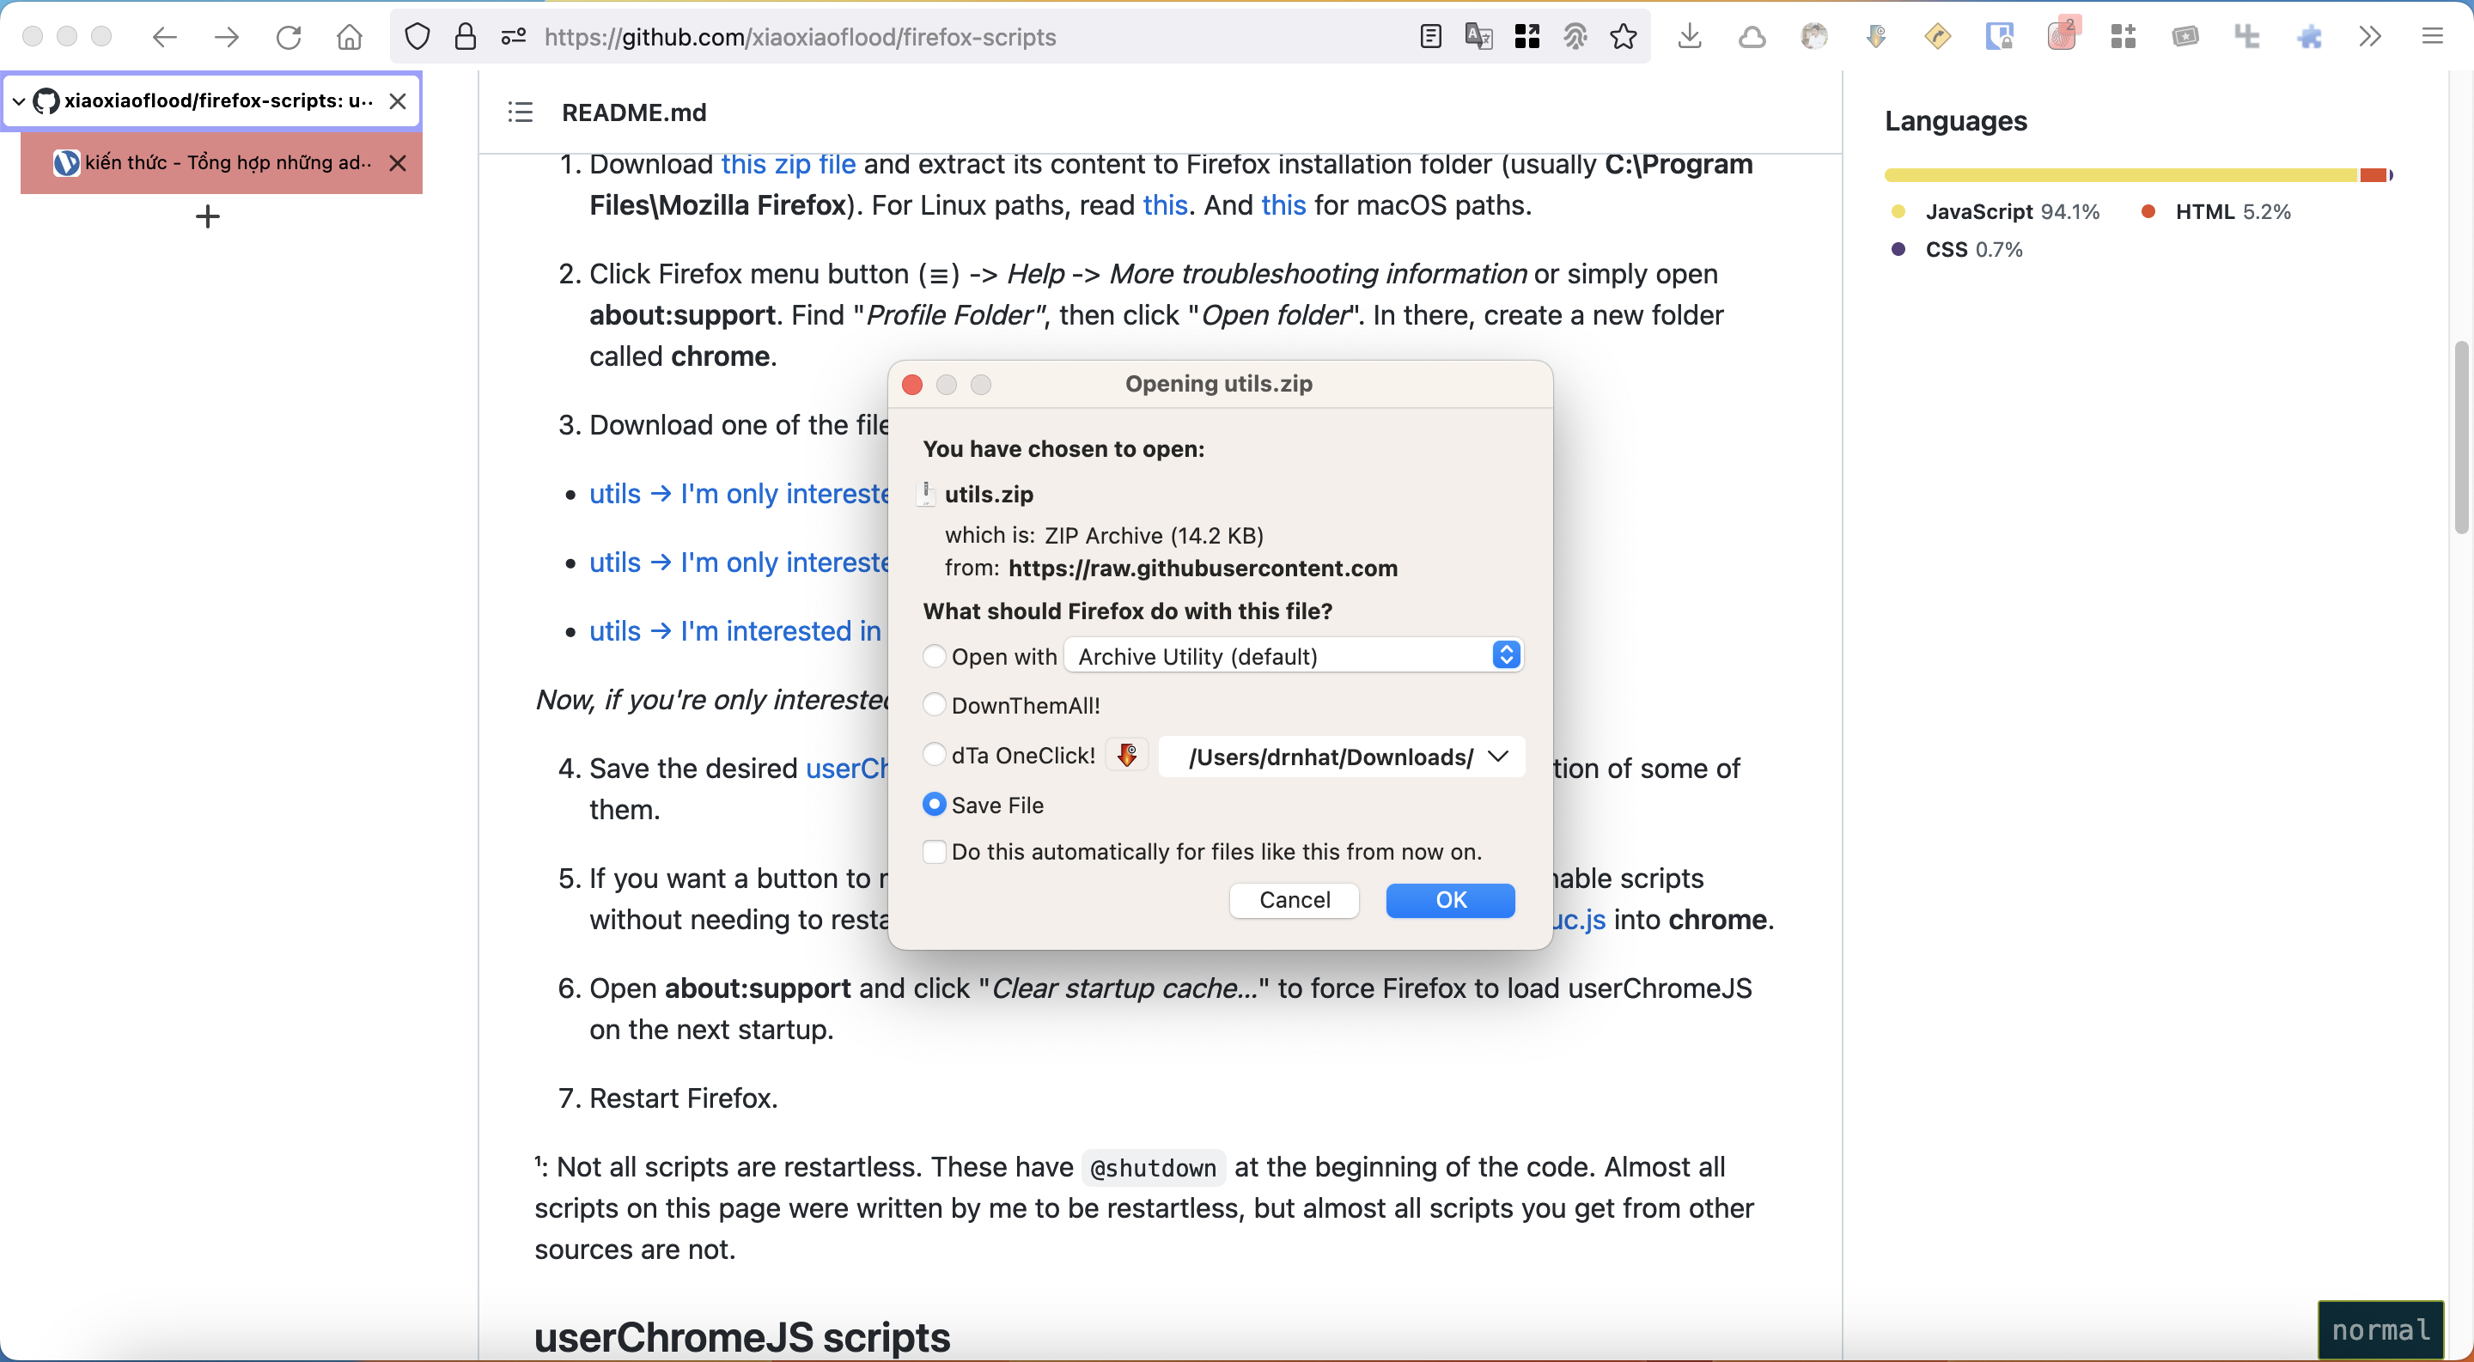Select the Save File radio option
Image resolution: width=2474 pixels, height=1362 pixels.
[934, 805]
